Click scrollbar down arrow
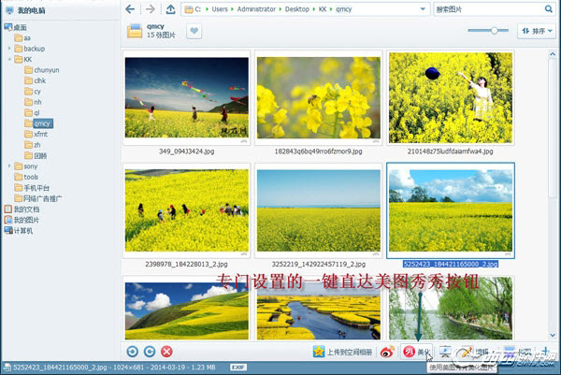The width and height of the screenshot is (561, 375). coord(553,336)
